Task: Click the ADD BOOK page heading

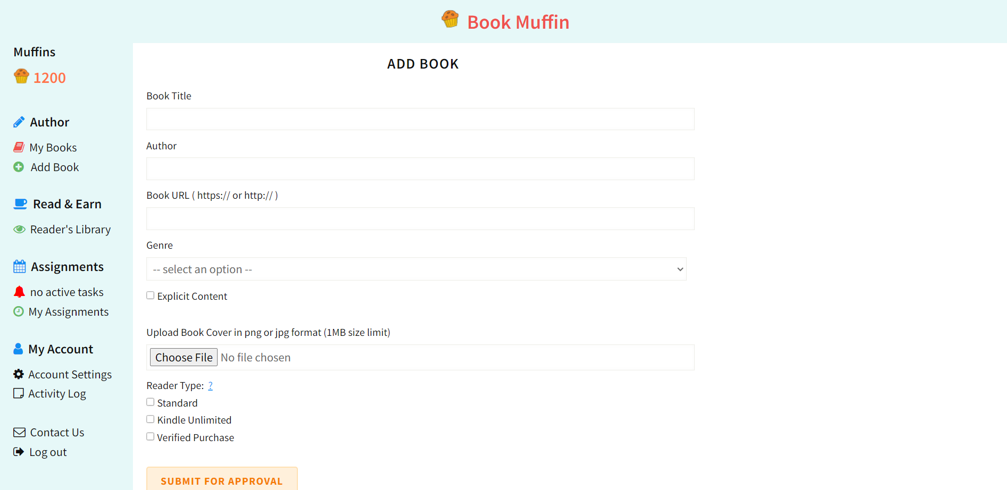Action: [423, 64]
